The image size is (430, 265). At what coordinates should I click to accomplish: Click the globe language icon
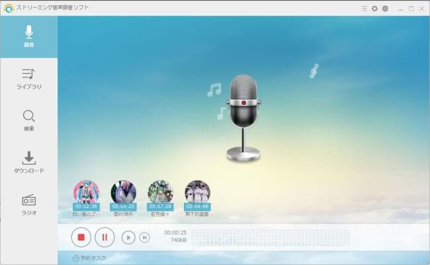click(x=385, y=9)
